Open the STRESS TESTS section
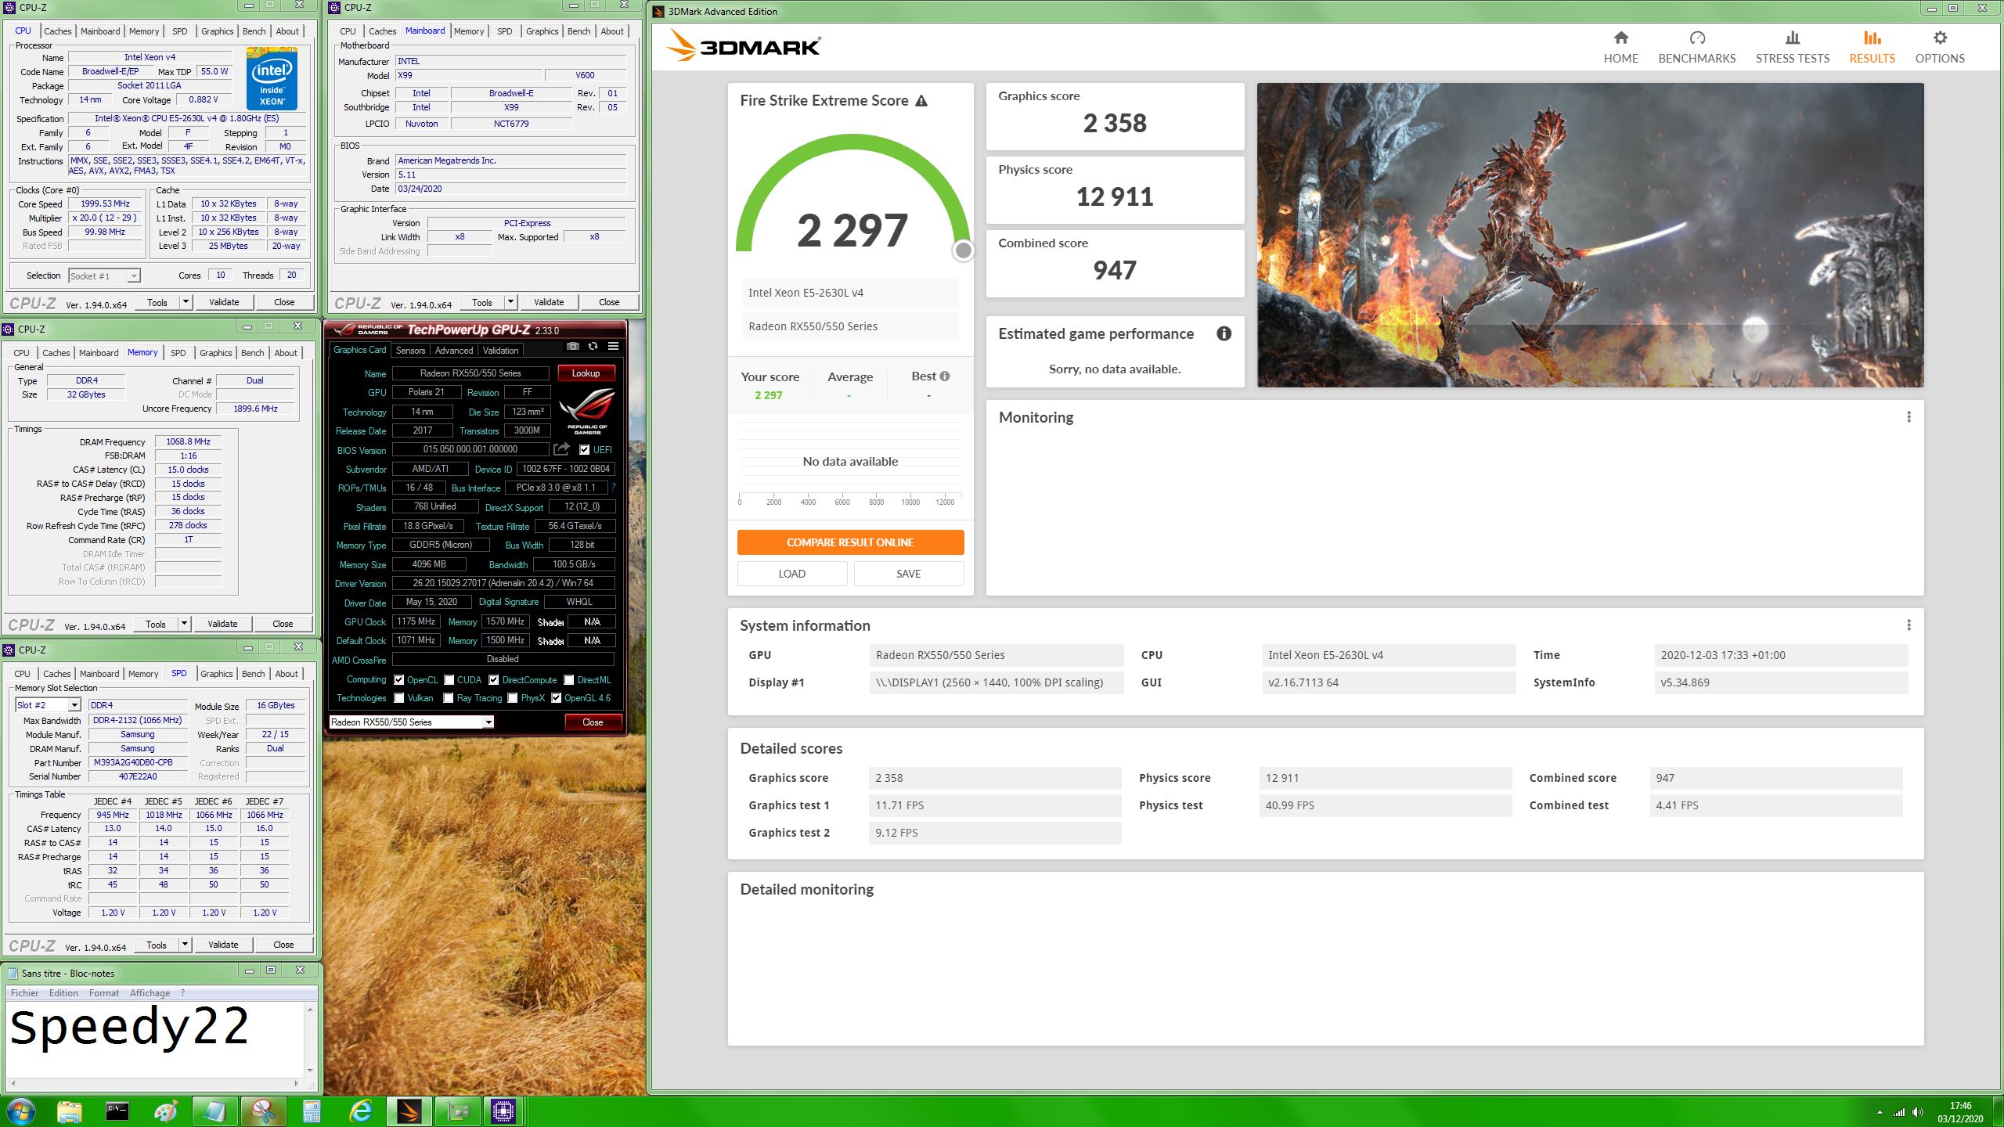 click(1792, 47)
